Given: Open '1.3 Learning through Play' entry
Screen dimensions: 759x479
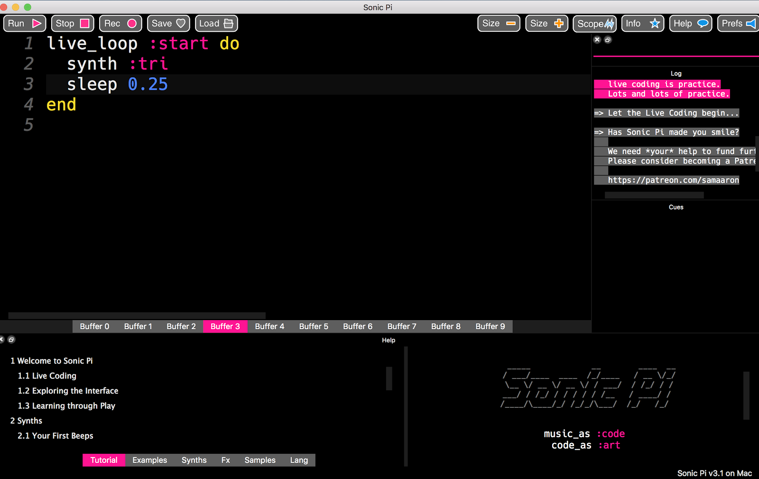Looking at the screenshot, I should click(66, 406).
